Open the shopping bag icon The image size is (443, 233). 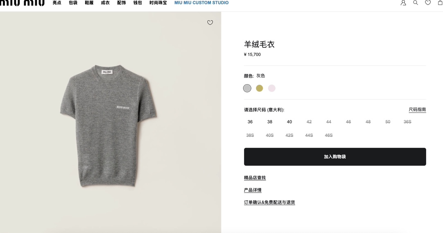point(440,2)
